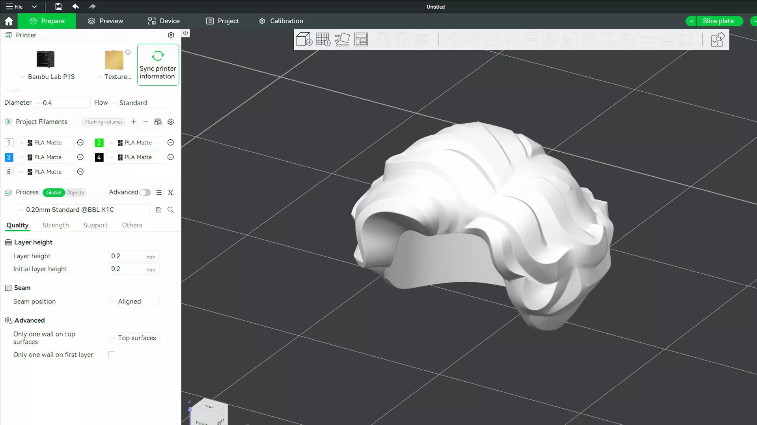
Task: Click the green filament 2 color swatch
Action: [99, 142]
